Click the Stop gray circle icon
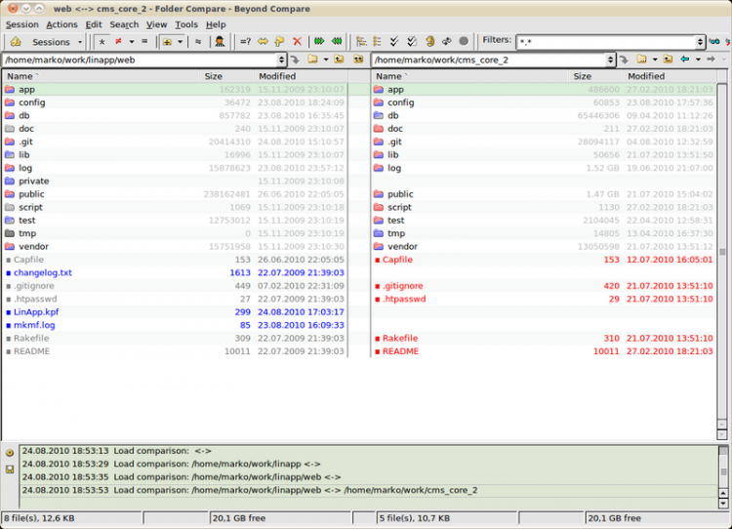732x529 pixels. pos(464,42)
